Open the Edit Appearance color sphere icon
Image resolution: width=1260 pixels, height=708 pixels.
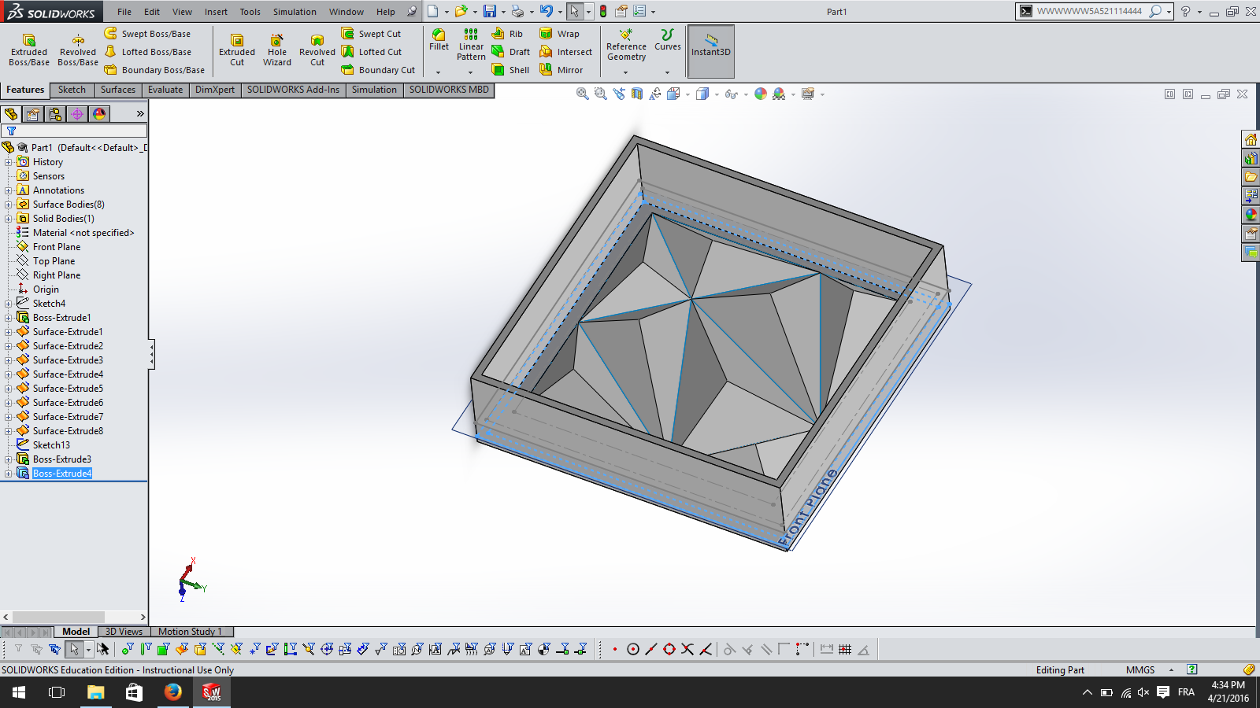pyautogui.click(x=761, y=94)
